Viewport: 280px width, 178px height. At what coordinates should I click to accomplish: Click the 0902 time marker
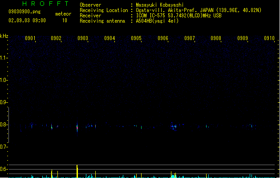tap(56, 38)
